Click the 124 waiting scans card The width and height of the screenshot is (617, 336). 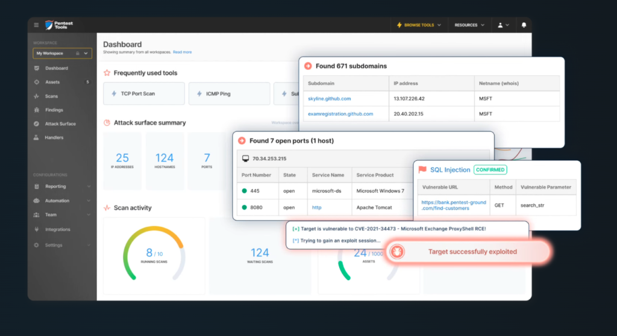pos(260,256)
